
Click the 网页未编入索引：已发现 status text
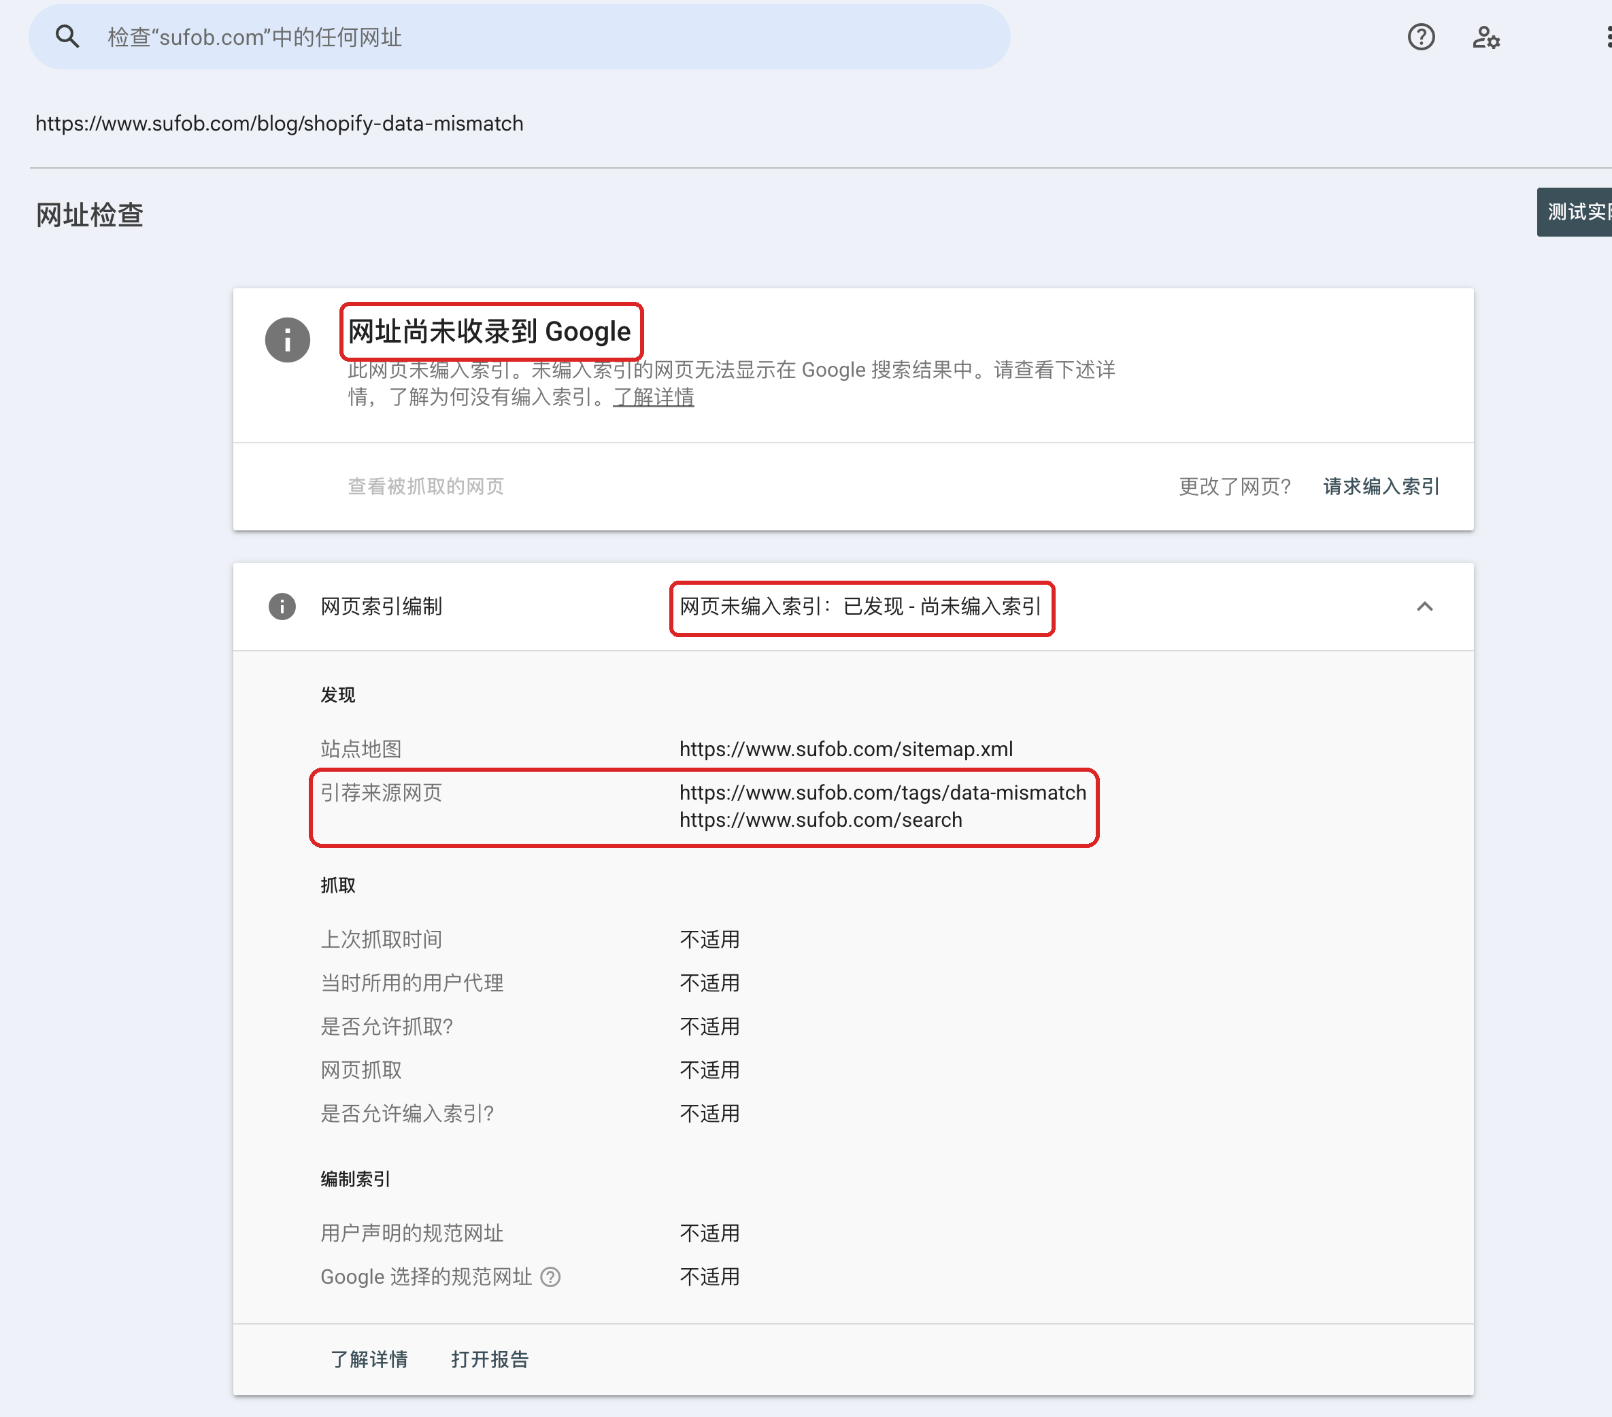(x=860, y=607)
